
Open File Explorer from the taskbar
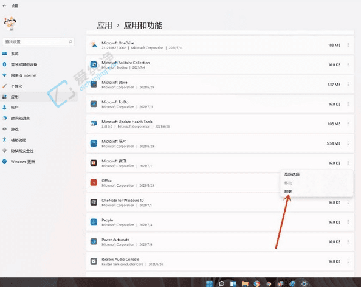[245, 283]
